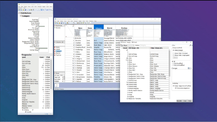Image resolution: width=217 pixels, height=122 pixels.
Task: Open the In Place dropdown in Recode
Action: (x=127, y=45)
